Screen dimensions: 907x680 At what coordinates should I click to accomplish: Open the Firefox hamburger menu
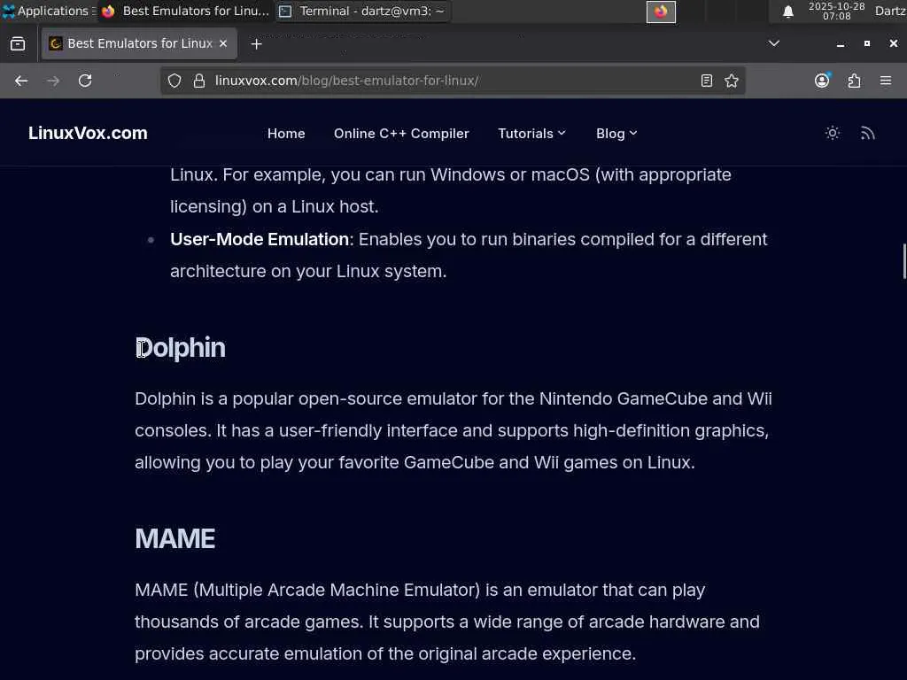[886, 81]
